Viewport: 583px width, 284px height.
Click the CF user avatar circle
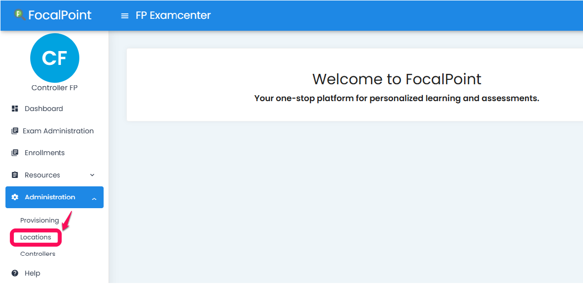pyautogui.click(x=55, y=58)
